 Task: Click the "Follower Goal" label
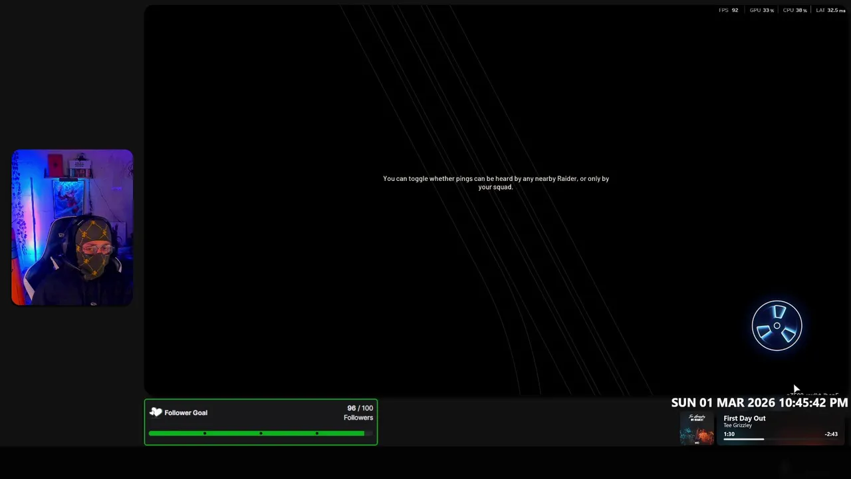186,412
